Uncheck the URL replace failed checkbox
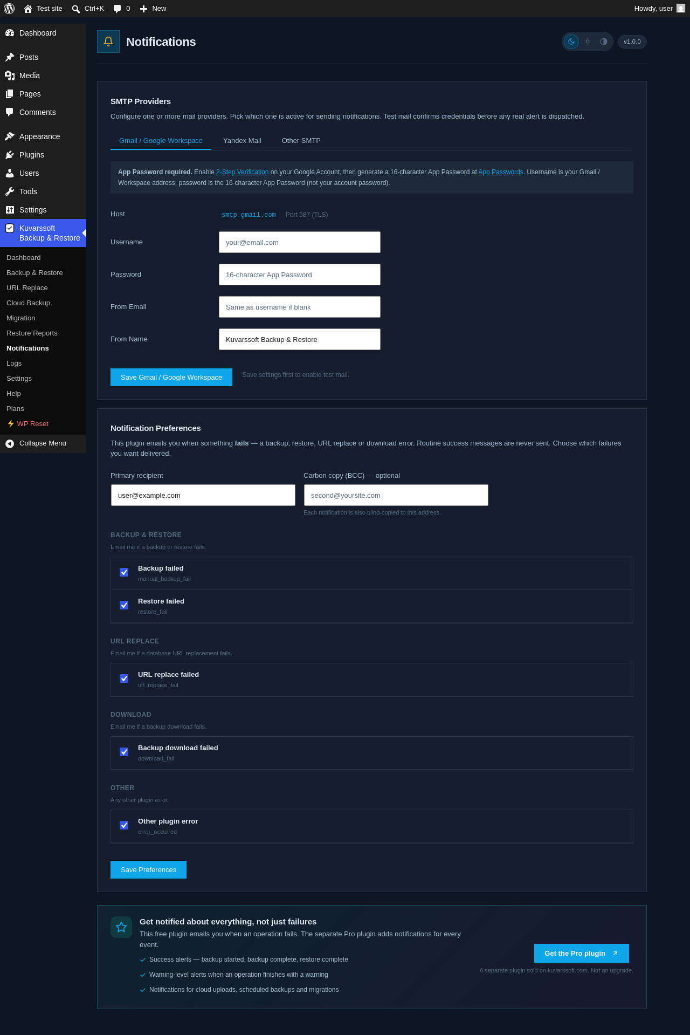This screenshot has width=690, height=1035. click(x=124, y=678)
